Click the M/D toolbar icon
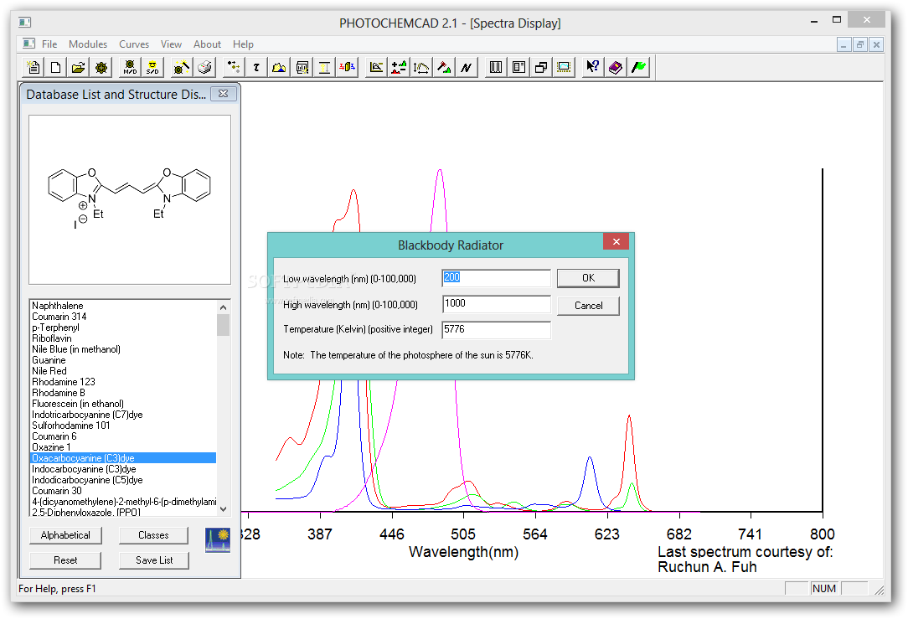This screenshot has width=908, height=619. (130, 67)
